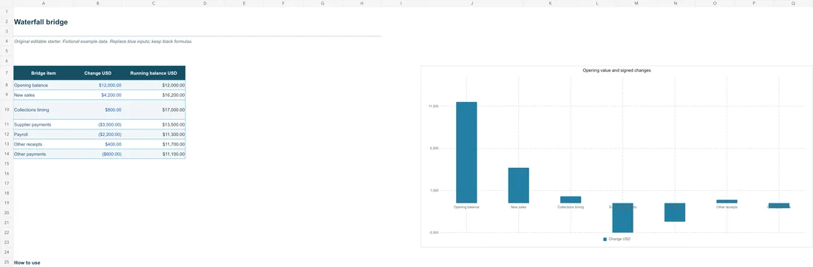Image resolution: width=813 pixels, height=267 pixels.
Task: Click the 'Opening balance' table row label
Action: pos(44,85)
